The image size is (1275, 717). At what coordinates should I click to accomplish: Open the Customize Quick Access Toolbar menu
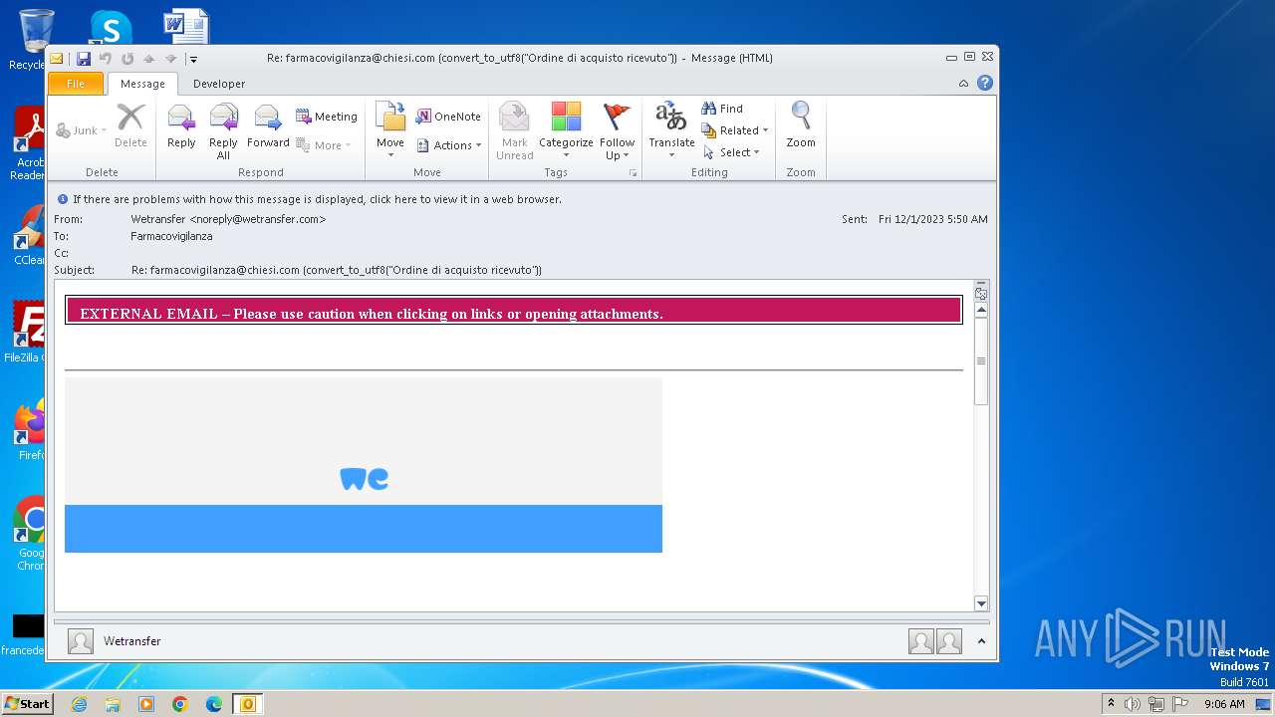[193, 59]
